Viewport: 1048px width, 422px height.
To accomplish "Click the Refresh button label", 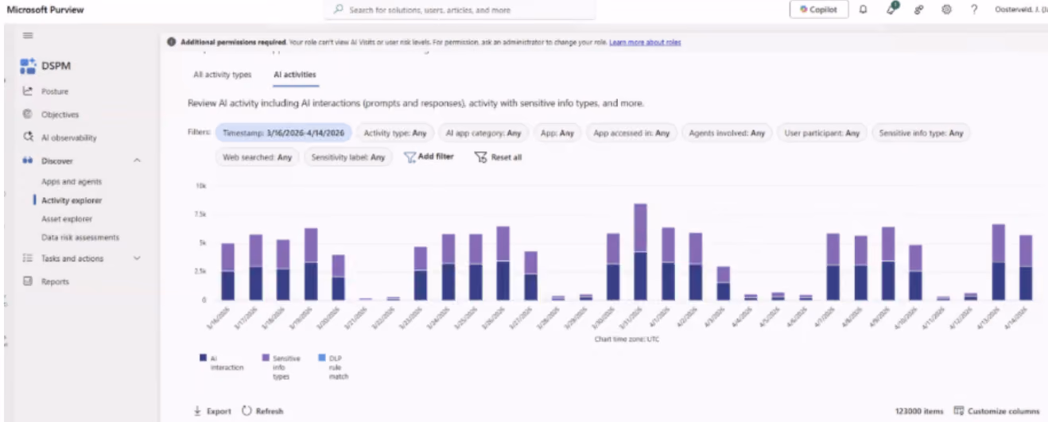I will (270, 411).
